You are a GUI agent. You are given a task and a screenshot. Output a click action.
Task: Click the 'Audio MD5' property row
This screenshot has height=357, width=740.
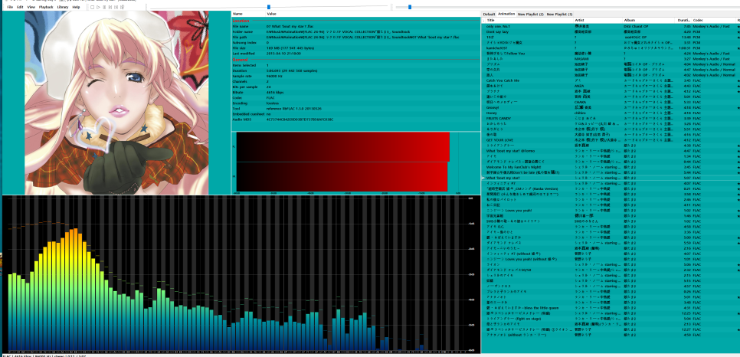(355, 120)
